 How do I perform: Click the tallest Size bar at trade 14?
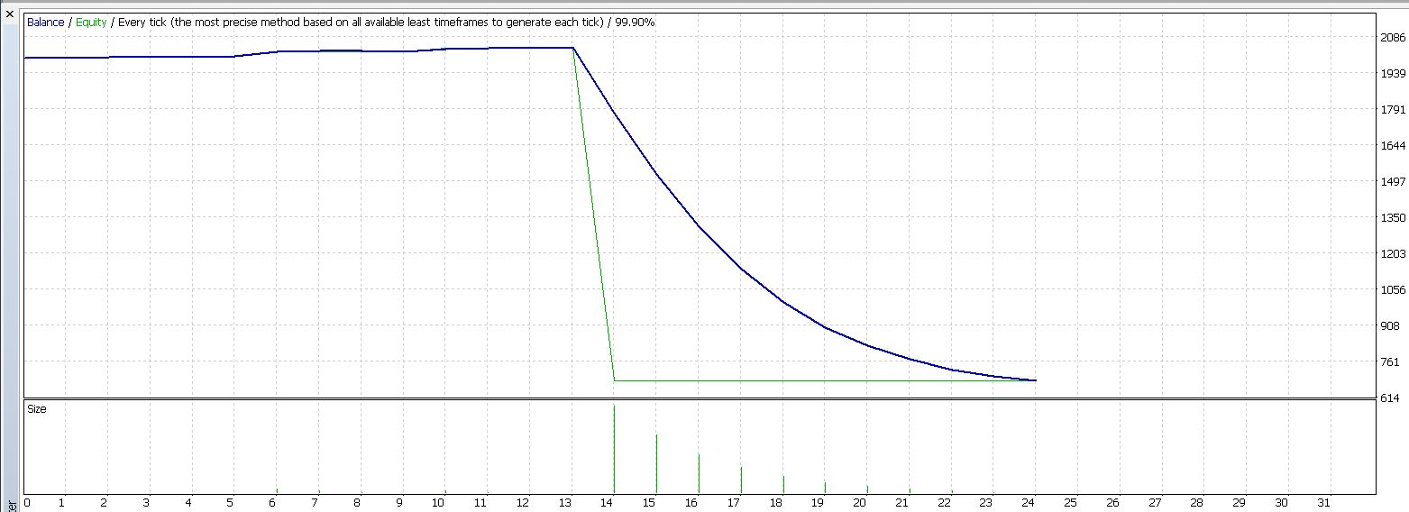tap(614, 450)
